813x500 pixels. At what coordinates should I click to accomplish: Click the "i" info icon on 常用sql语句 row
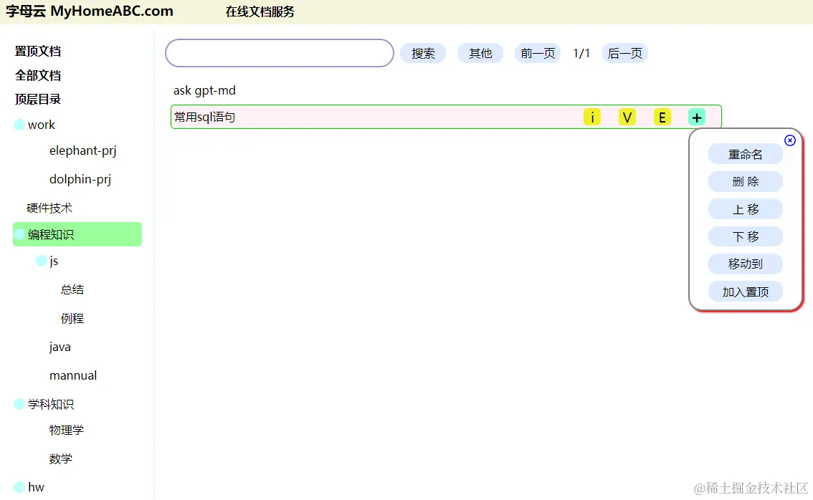[592, 116]
